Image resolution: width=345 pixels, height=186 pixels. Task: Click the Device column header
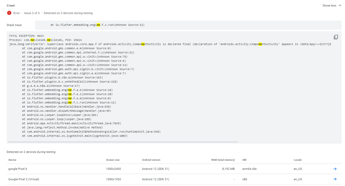pos(12,160)
